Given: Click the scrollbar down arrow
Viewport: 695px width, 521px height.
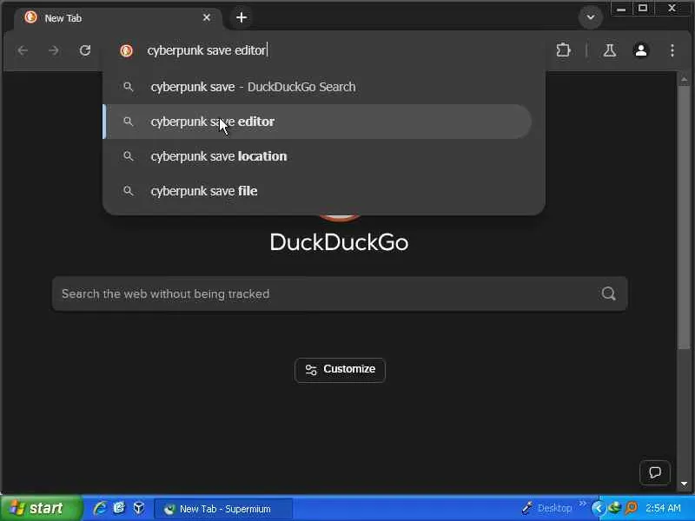Looking at the screenshot, I should click(x=684, y=484).
